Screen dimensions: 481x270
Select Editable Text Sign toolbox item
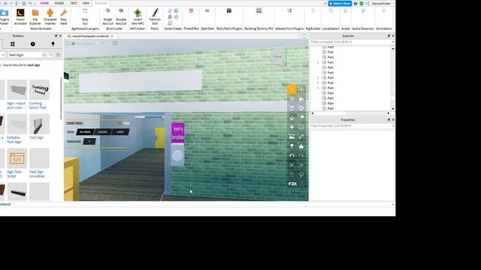coord(17,129)
